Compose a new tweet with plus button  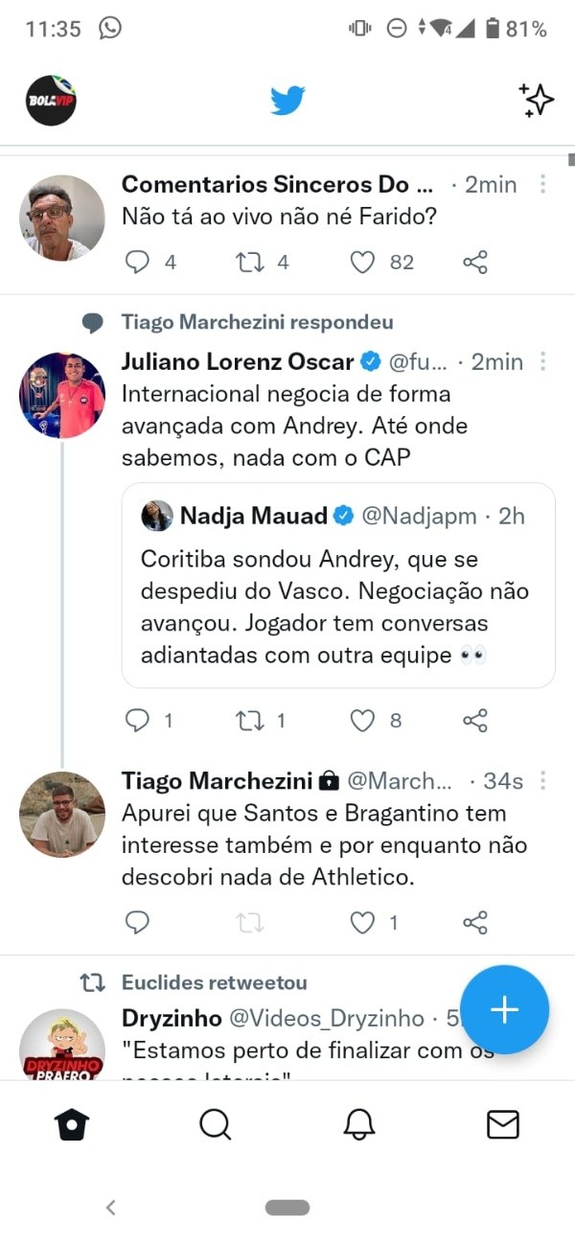(504, 1009)
